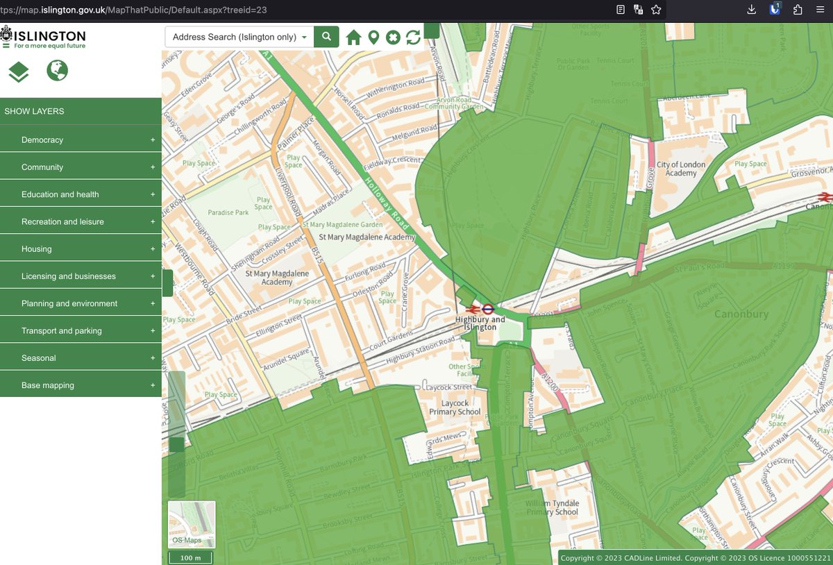Open Address Search type dropdown
Viewport: 833px width, 565px height.
(x=240, y=37)
